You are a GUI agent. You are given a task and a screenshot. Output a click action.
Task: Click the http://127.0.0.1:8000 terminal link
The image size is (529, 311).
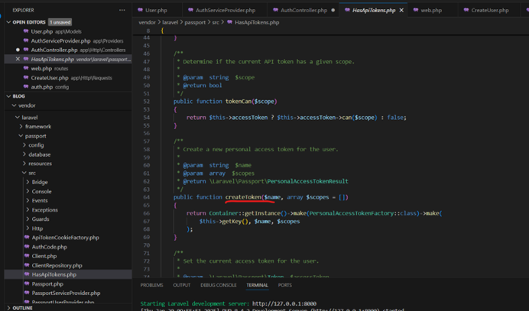tap(284, 303)
